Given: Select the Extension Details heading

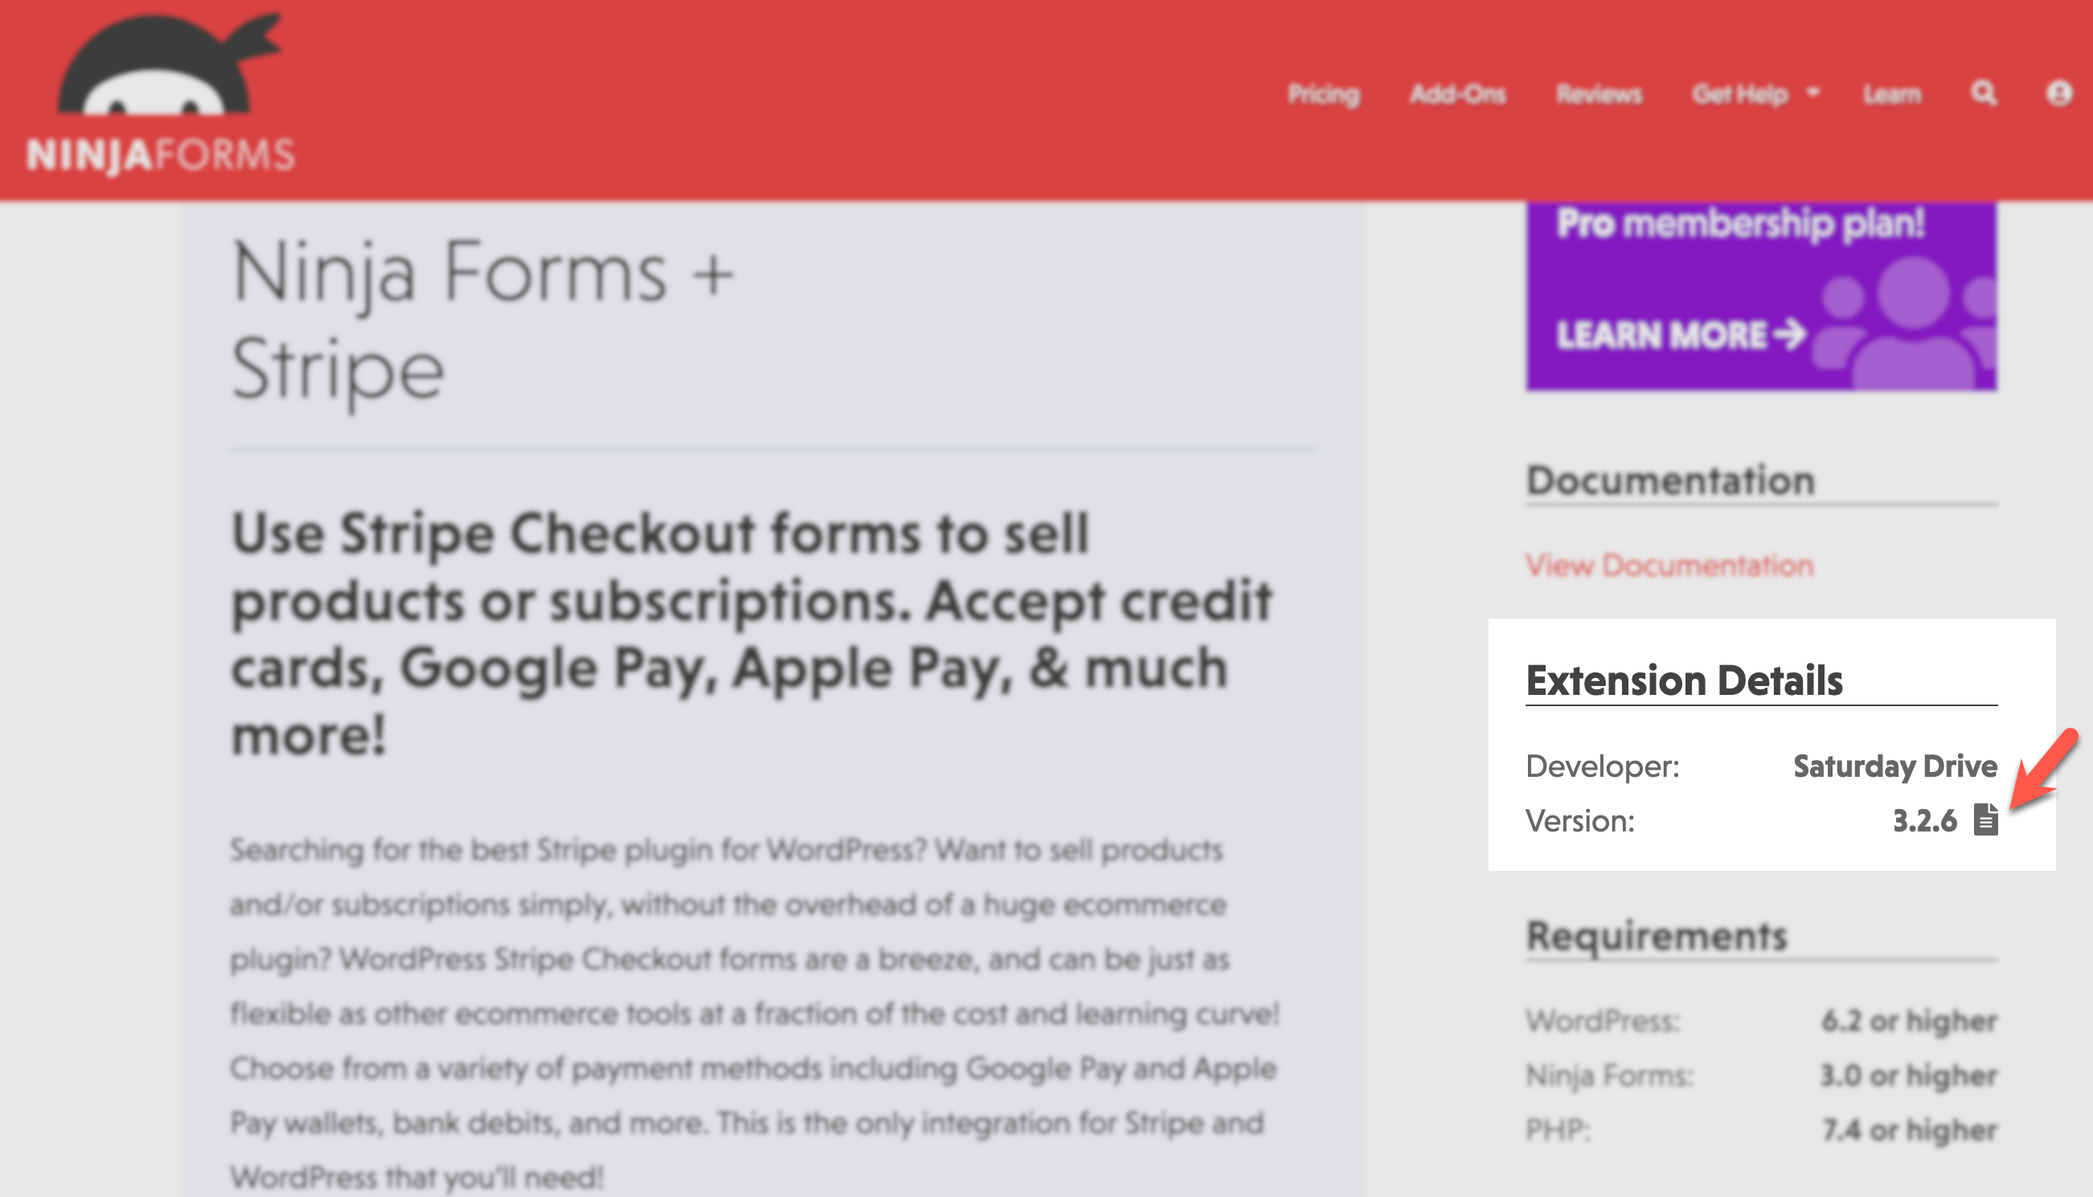Looking at the screenshot, I should 1683,680.
